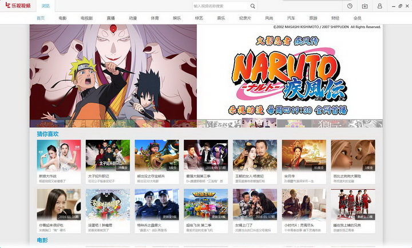Switch to the 浏览 tab

[x=46, y=6]
